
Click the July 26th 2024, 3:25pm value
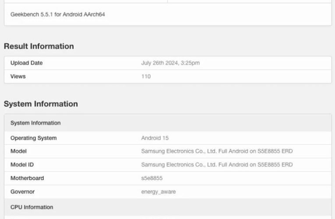point(170,63)
